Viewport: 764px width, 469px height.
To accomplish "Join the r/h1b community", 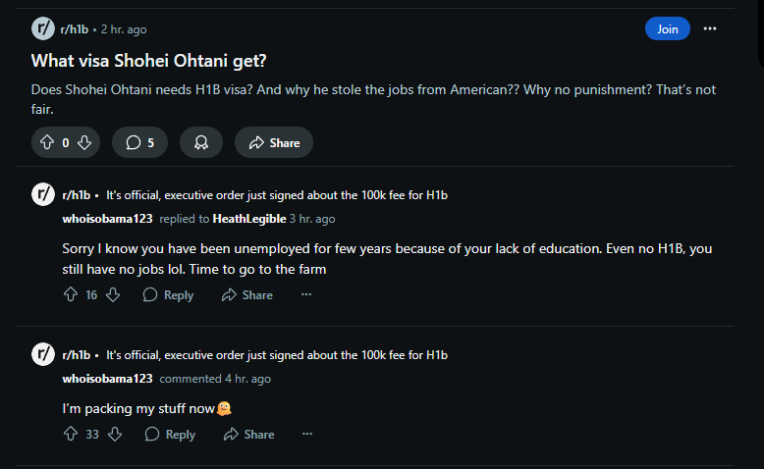I will click(667, 28).
